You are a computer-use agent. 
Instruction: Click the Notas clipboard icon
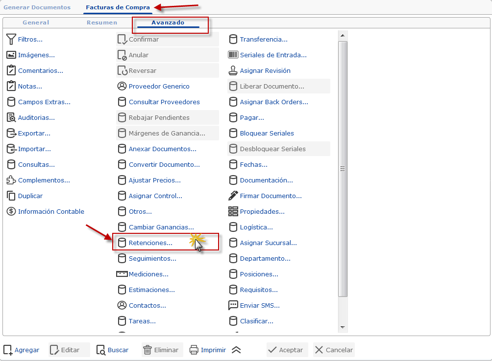pos(11,86)
